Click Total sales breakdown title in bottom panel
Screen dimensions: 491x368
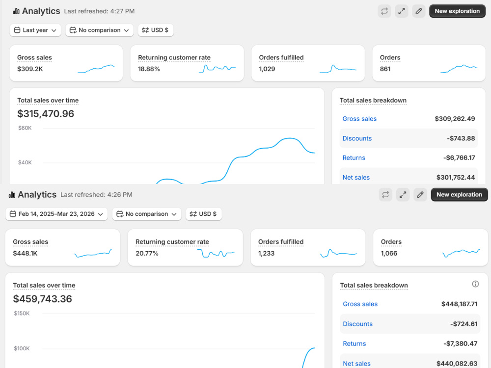pos(374,286)
